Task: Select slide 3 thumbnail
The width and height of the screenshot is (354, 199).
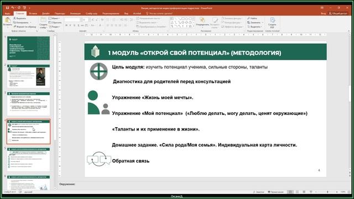Action: pos(28,104)
